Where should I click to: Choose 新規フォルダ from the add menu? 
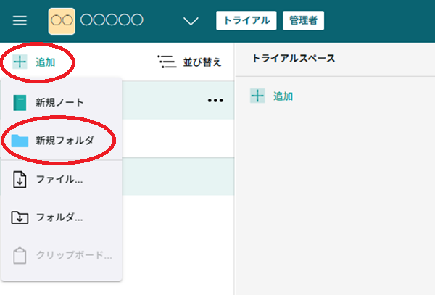tap(65, 140)
